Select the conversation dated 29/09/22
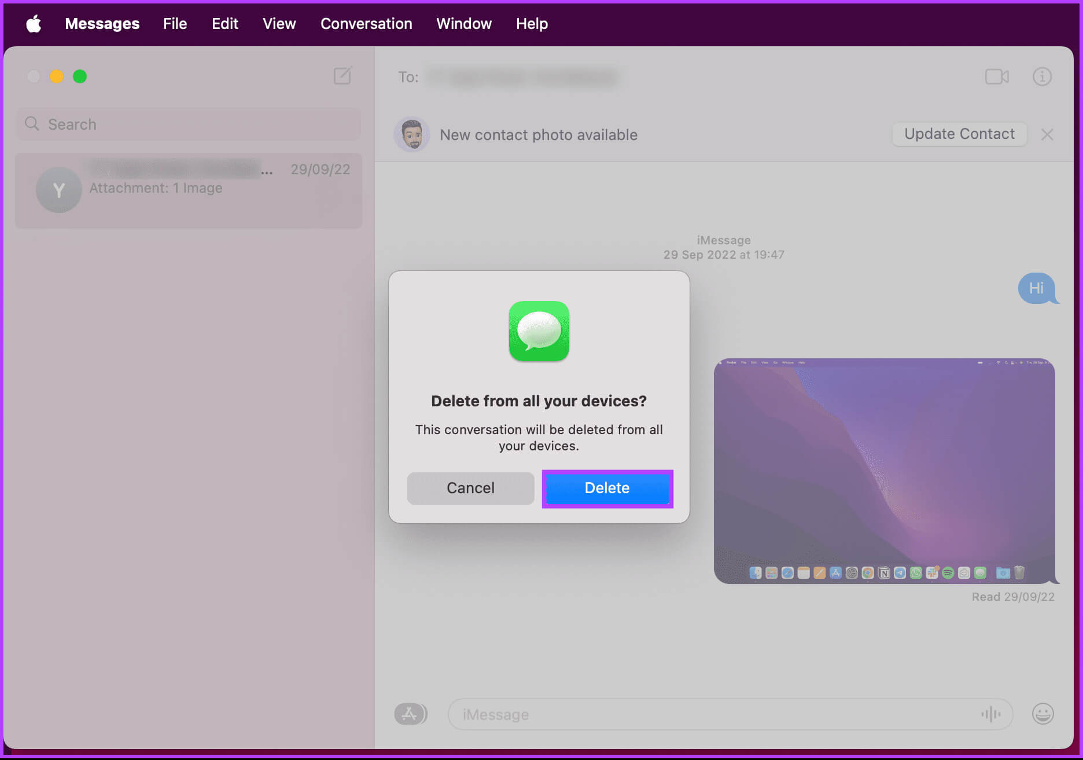1083x760 pixels. point(189,190)
